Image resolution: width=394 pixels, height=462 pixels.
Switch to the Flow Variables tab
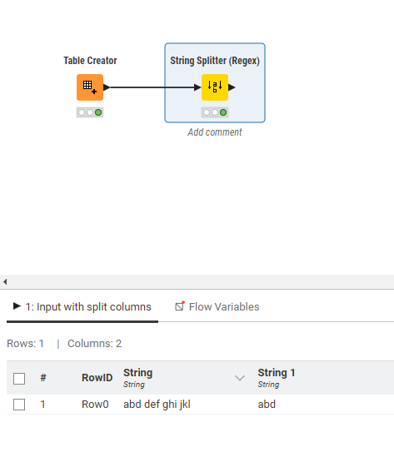(217, 306)
